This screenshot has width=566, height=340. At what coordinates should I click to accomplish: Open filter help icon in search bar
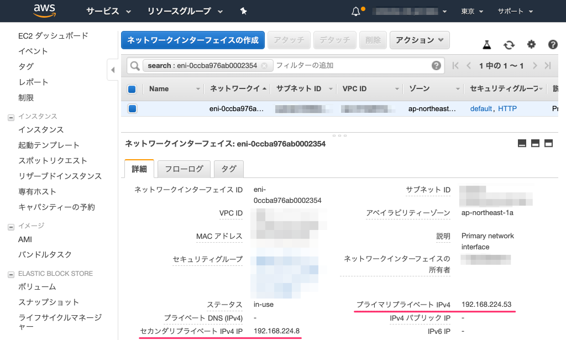[436, 65]
